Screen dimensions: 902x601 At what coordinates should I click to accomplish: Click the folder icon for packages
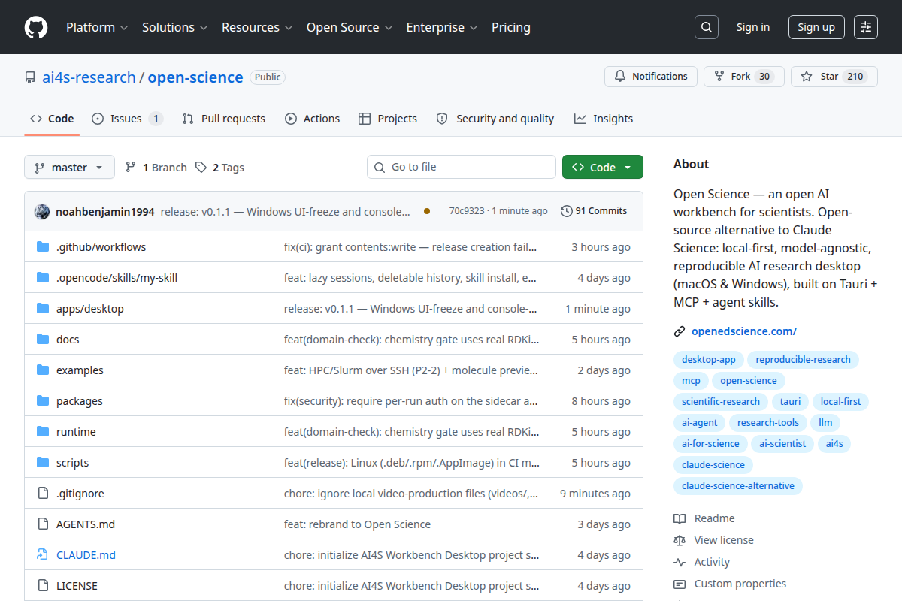coord(43,401)
